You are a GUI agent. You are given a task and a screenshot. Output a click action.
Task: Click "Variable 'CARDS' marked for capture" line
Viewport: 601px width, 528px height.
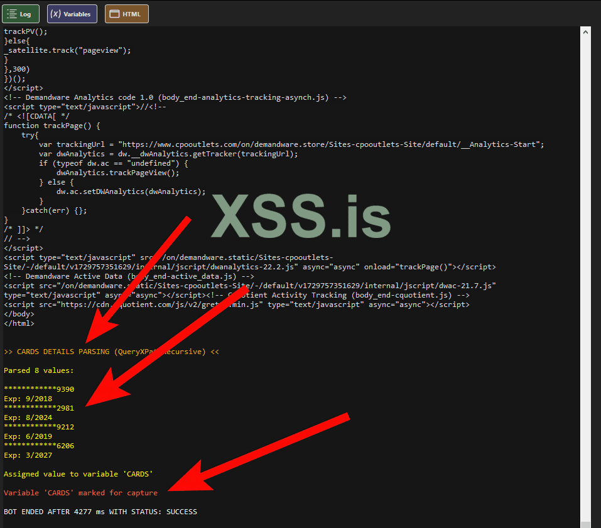click(x=80, y=493)
